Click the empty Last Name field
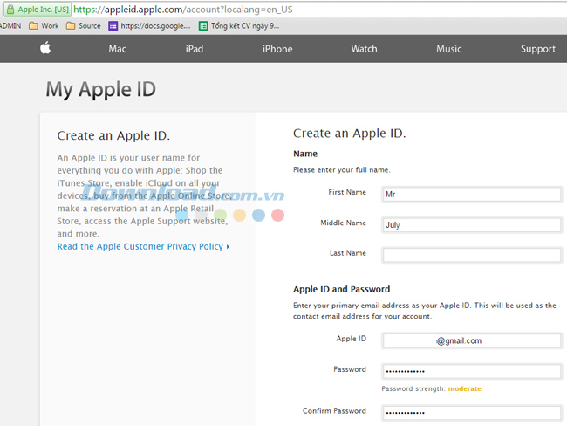 tap(471, 255)
